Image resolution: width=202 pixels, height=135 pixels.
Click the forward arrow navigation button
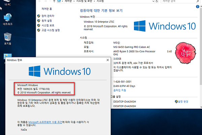pos(45,1)
